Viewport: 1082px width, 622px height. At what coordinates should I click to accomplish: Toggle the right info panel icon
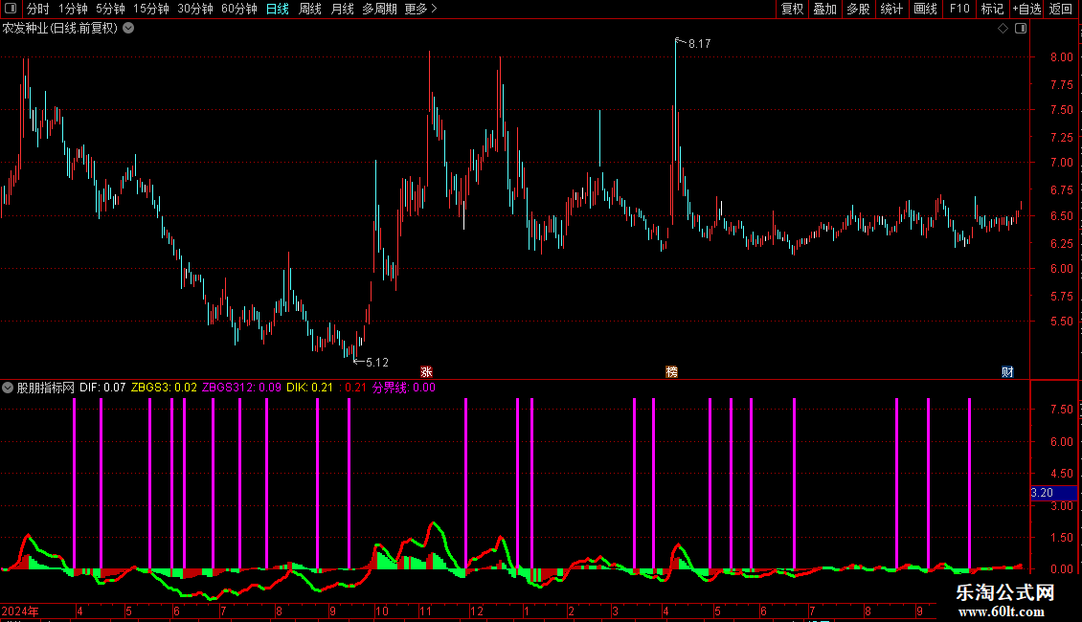click(1021, 29)
